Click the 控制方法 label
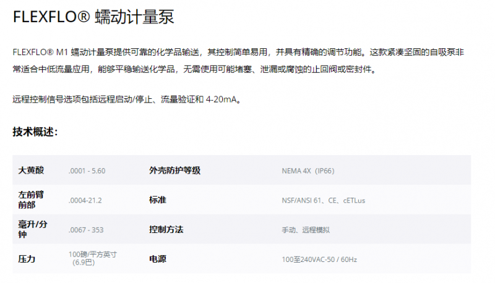 pyautogui.click(x=166, y=230)
